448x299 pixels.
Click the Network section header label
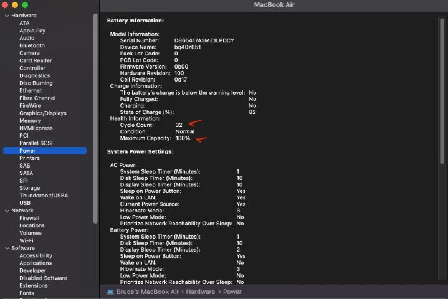[x=22, y=211]
